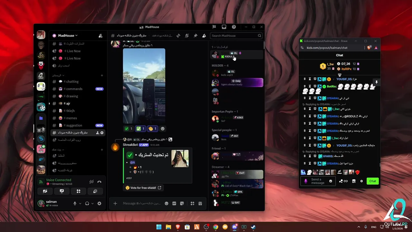Collapse the الريستش channel category
The image size is (412, 232).
pos(58,75)
